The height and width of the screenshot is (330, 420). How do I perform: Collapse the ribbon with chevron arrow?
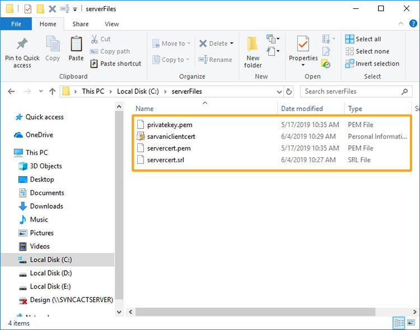click(400, 24)
